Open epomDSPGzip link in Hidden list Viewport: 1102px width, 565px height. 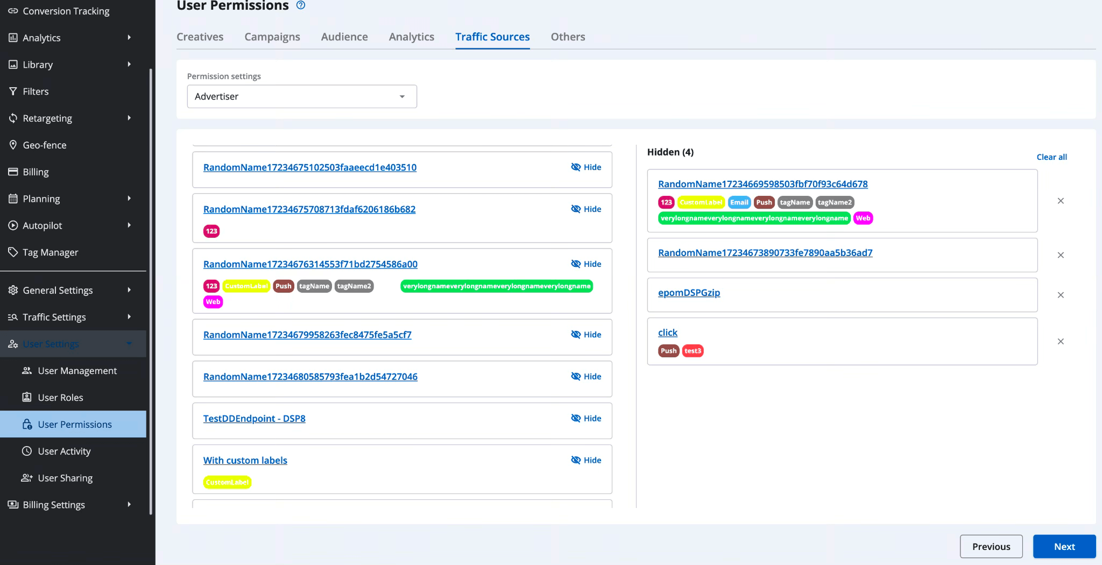coord(689,293)
